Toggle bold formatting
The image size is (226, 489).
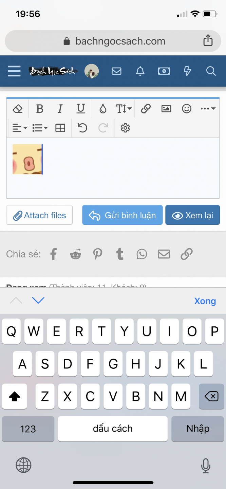(x=40, y=109)
